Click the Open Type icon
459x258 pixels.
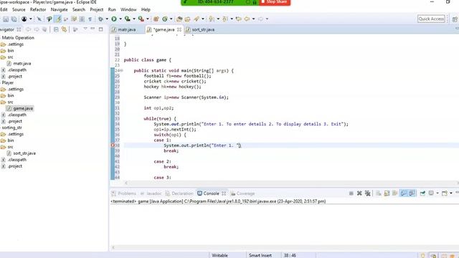click(x=179, y=19)
